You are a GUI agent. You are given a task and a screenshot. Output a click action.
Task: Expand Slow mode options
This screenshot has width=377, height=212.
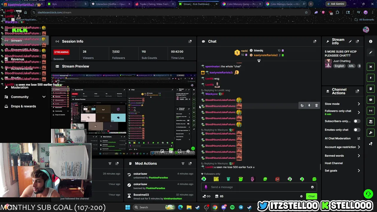359,104
